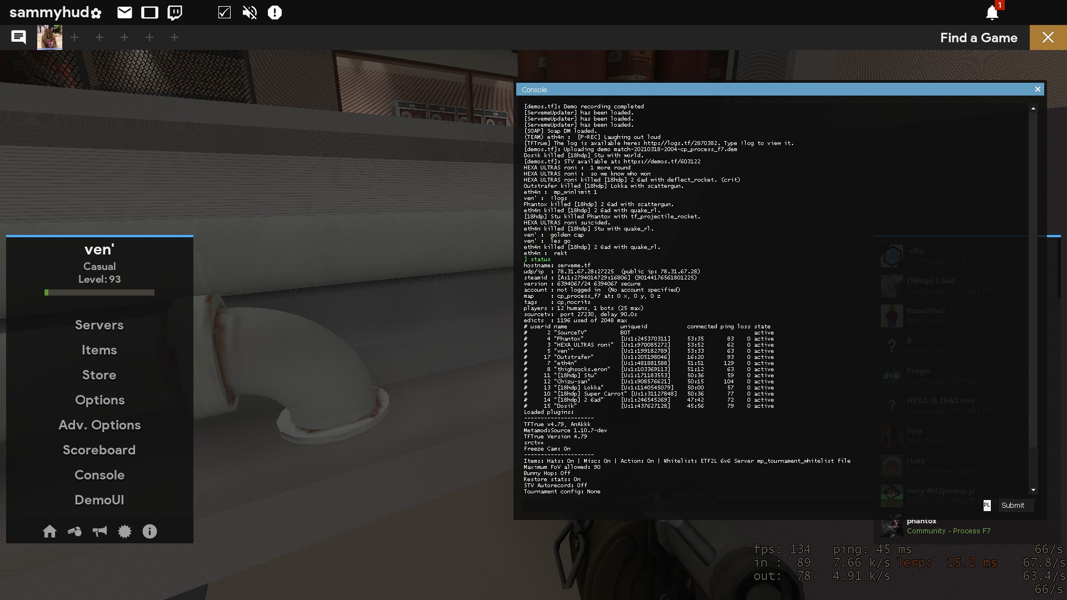The height and width of the screenshot is (600, 1067).
Task: Open the notifications bell
Action: click(x=992, y=13)
